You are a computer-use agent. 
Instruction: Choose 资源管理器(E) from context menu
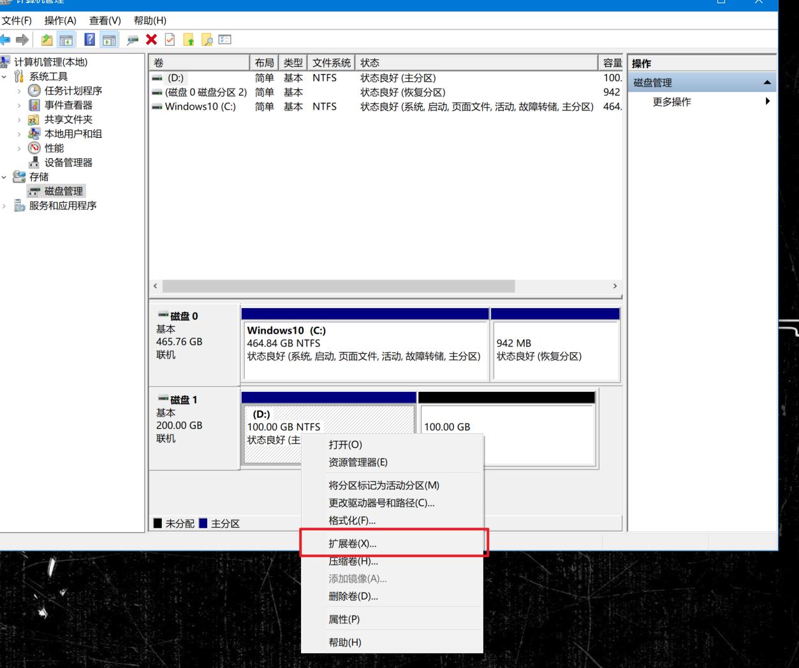point(392,463)
